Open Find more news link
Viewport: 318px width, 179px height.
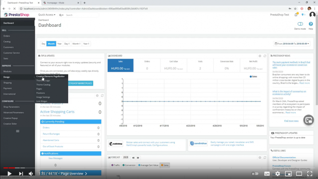(x=291, y=121)
